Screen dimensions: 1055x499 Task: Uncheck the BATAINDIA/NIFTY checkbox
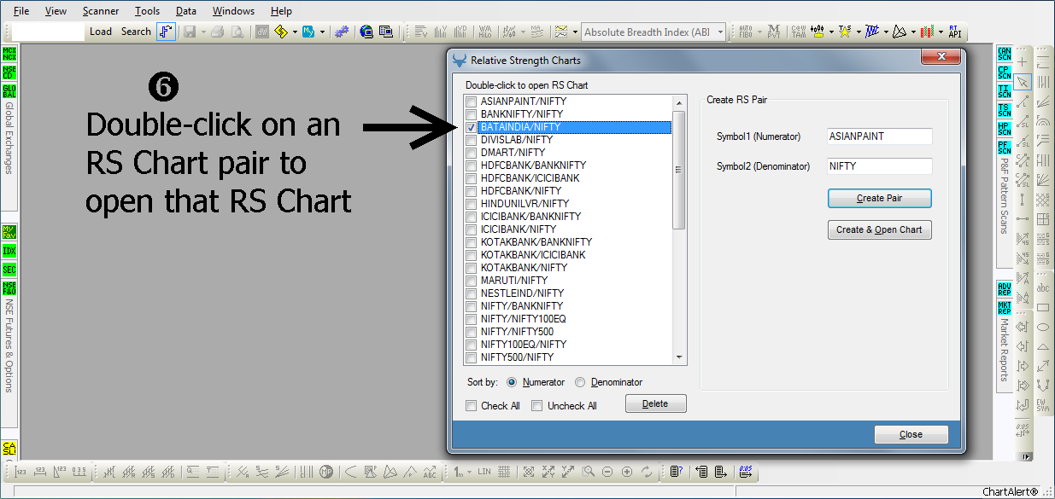(472, 127)
